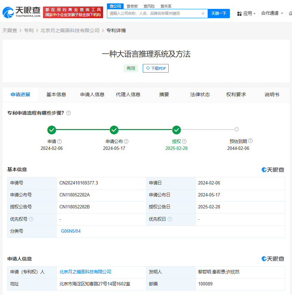This screenshot has height=295, width=292.
Task: Click the help icon beside 优先权日
Action: pyautogui.click(x=170, y=219)
